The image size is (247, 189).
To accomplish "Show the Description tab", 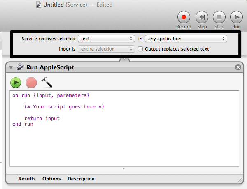I will coord(81,179).
